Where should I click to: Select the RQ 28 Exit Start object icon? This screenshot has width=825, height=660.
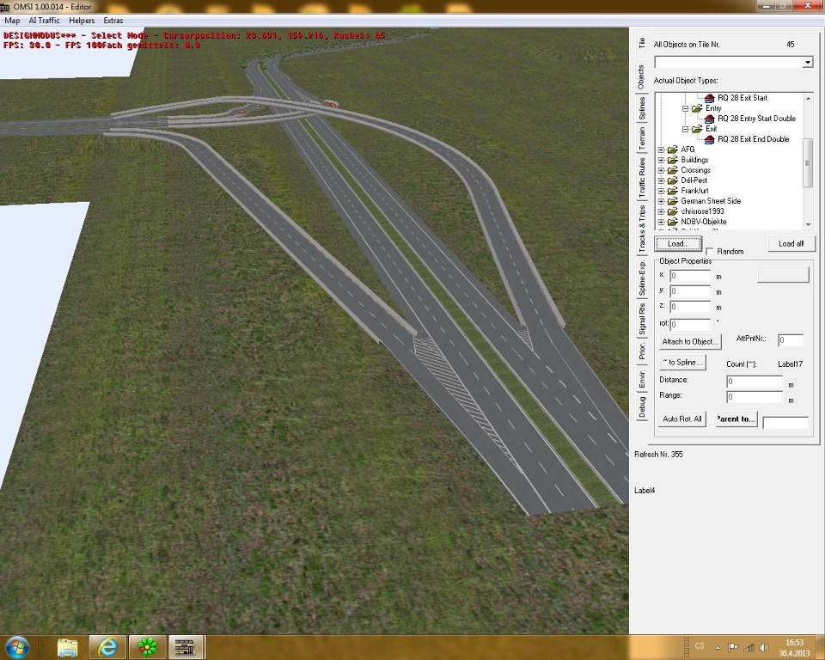(x=710, y=98)
